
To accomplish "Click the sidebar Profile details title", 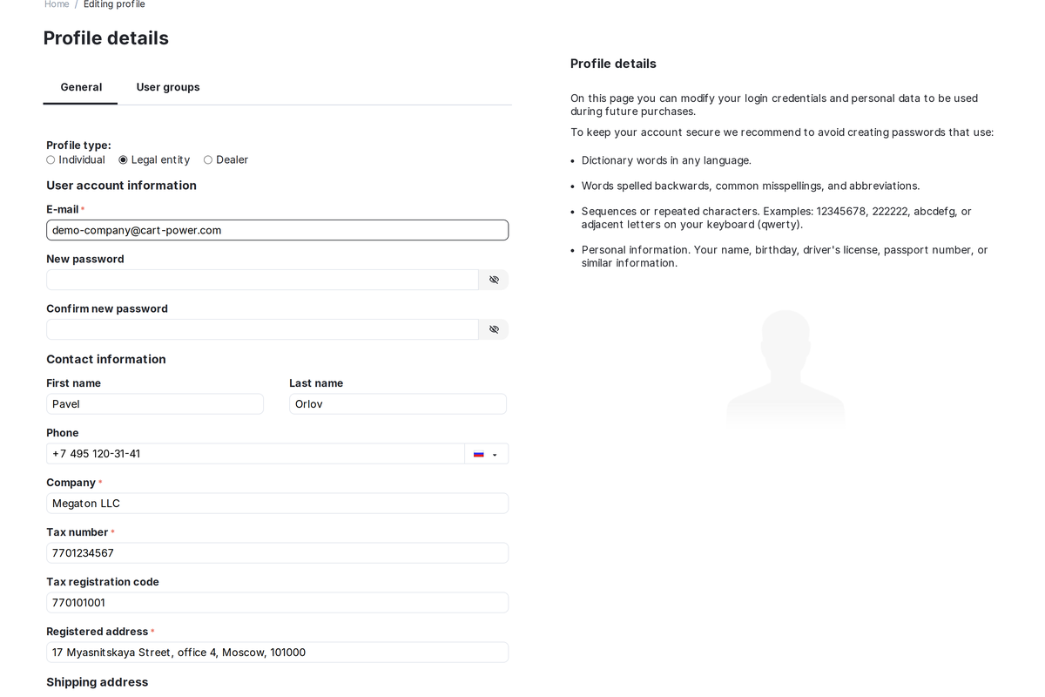I will point(613,64).
